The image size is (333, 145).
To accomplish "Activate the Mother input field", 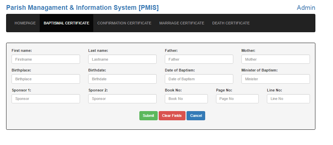I will coord(276,59).
